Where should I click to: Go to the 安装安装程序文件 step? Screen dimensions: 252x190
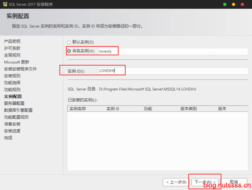click(x=20, y=69)
